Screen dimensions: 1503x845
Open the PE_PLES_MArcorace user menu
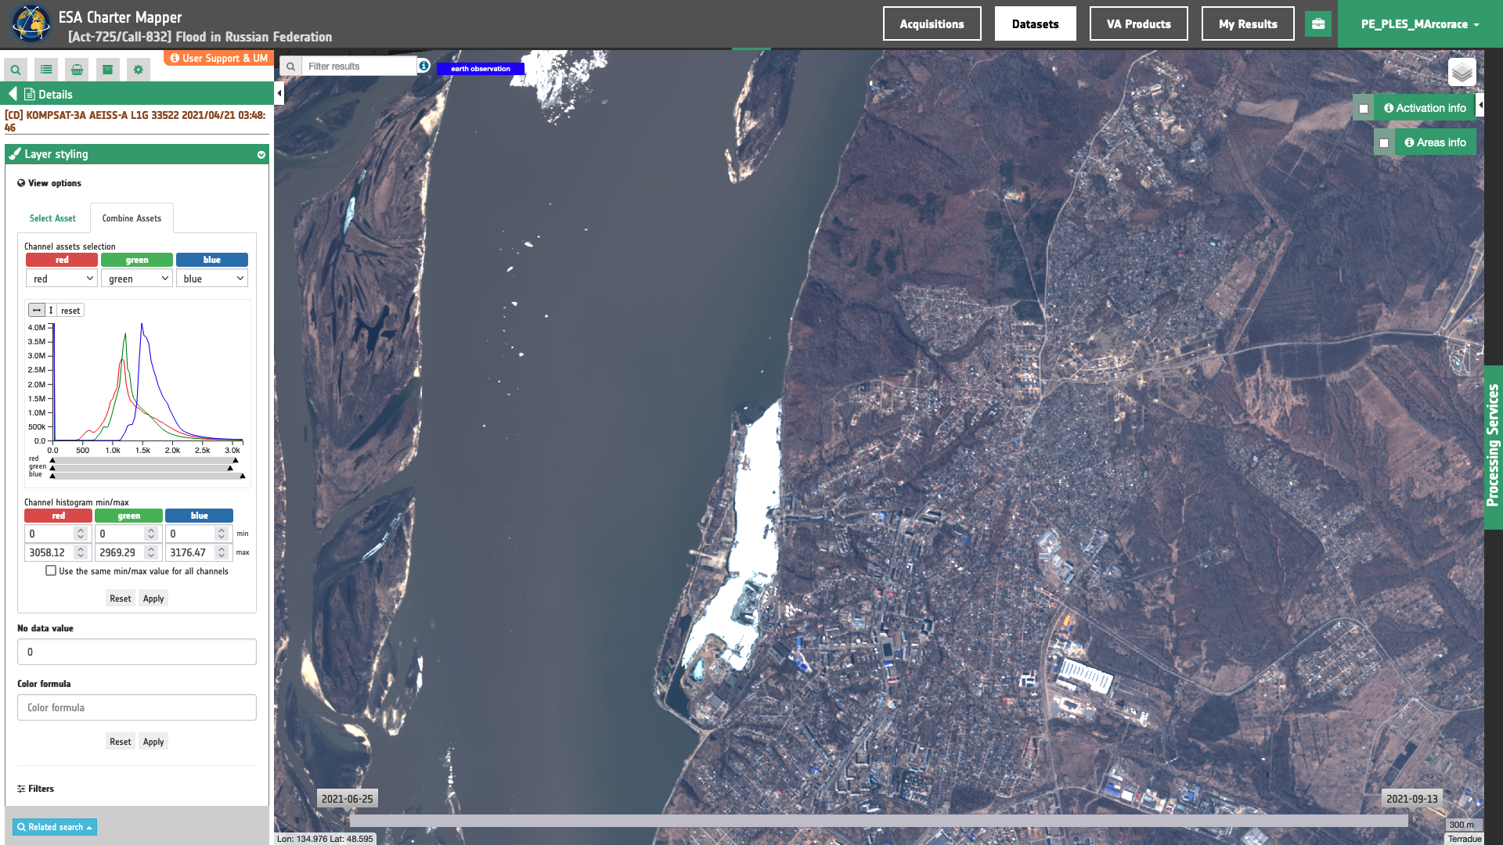(x=1420, y=24)
